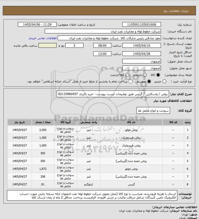
Task: Click the goods group field سوخت و انواع مکمل ها
Action: point(153,111)
